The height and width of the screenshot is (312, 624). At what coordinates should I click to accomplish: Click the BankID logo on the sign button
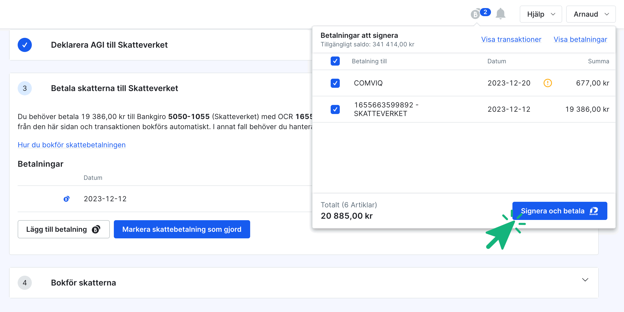click(594, 211)
